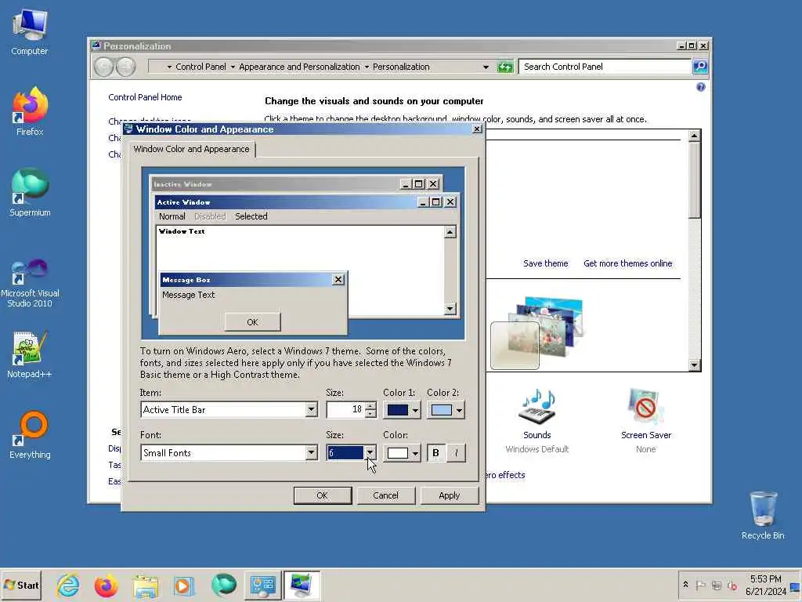Open the Item dropdown showing Active Title Bar
802x602 pixels.
(311, 409)
